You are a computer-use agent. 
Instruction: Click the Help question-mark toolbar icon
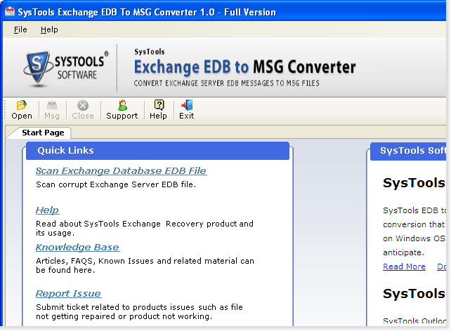pyautogui.click(x=159, y=105)
